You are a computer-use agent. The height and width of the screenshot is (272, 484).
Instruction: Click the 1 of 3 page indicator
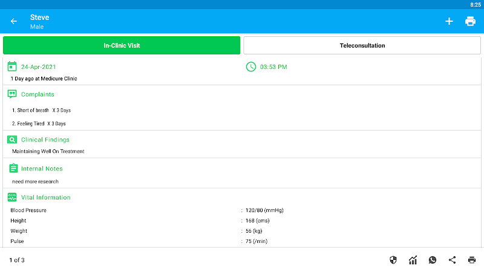click(x=17, y=261)
